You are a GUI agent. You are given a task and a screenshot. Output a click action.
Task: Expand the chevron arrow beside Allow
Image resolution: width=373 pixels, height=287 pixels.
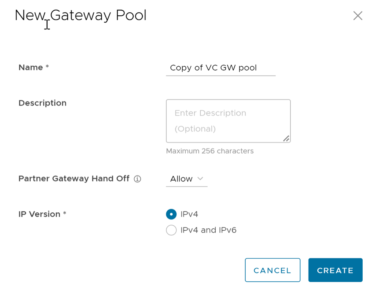tap(200, 179)
